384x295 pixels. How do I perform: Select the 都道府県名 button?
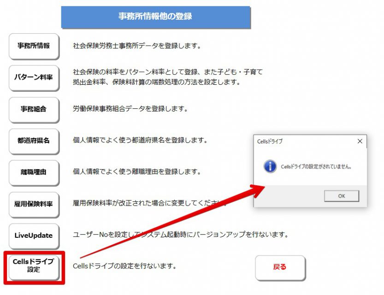[x=34, y=141]
